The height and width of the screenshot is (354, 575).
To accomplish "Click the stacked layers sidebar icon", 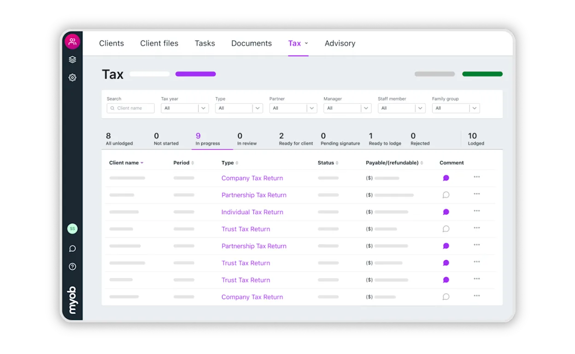I will (72, 59).
